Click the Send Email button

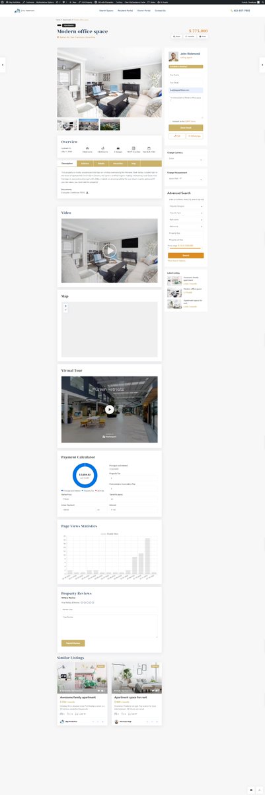(x=186, y=128)
